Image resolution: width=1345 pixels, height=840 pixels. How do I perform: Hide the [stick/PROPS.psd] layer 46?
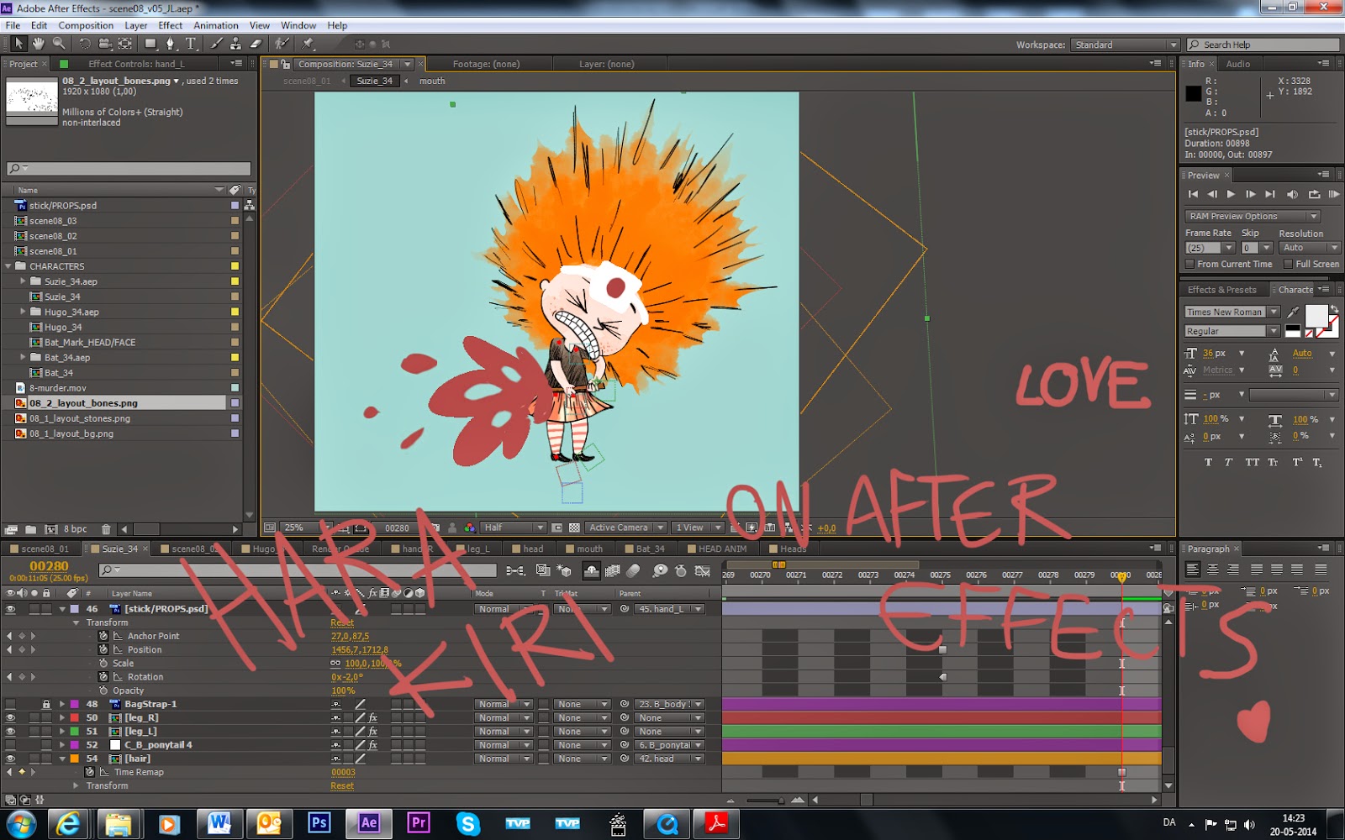pyautogui.click(x=11, y=609)
